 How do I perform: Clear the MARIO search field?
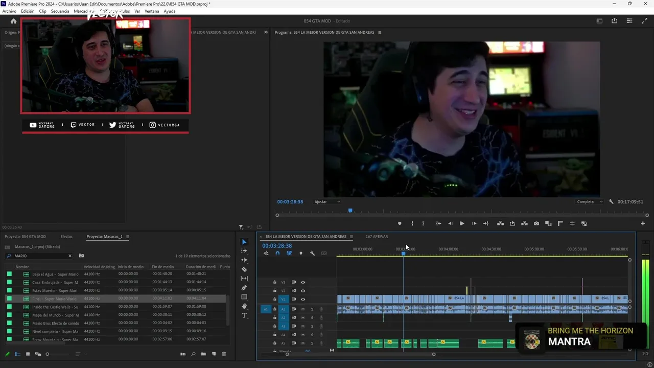coord(70,256)
